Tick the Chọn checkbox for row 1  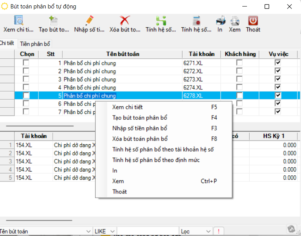coord(26,63)
